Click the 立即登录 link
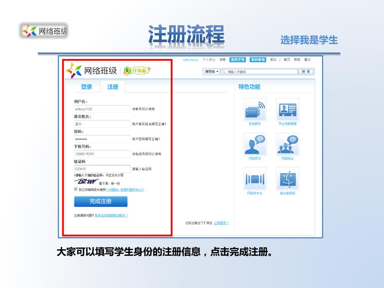 coord(221,223)
